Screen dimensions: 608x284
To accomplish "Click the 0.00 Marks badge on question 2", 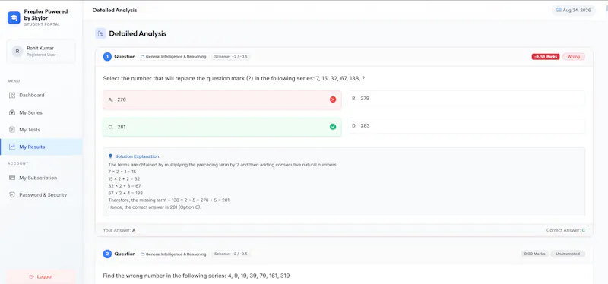I will click(x=535, y=254).
